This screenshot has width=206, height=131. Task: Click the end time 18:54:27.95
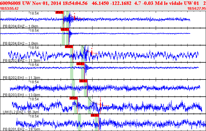196,9
